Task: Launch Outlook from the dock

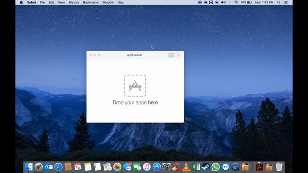Action: [49, 167]
